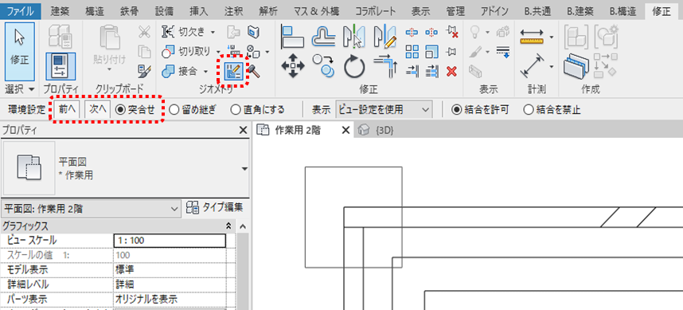
Task: Open the Type Selector dropdown arrow for 平面図
Action: coord(244,169)
